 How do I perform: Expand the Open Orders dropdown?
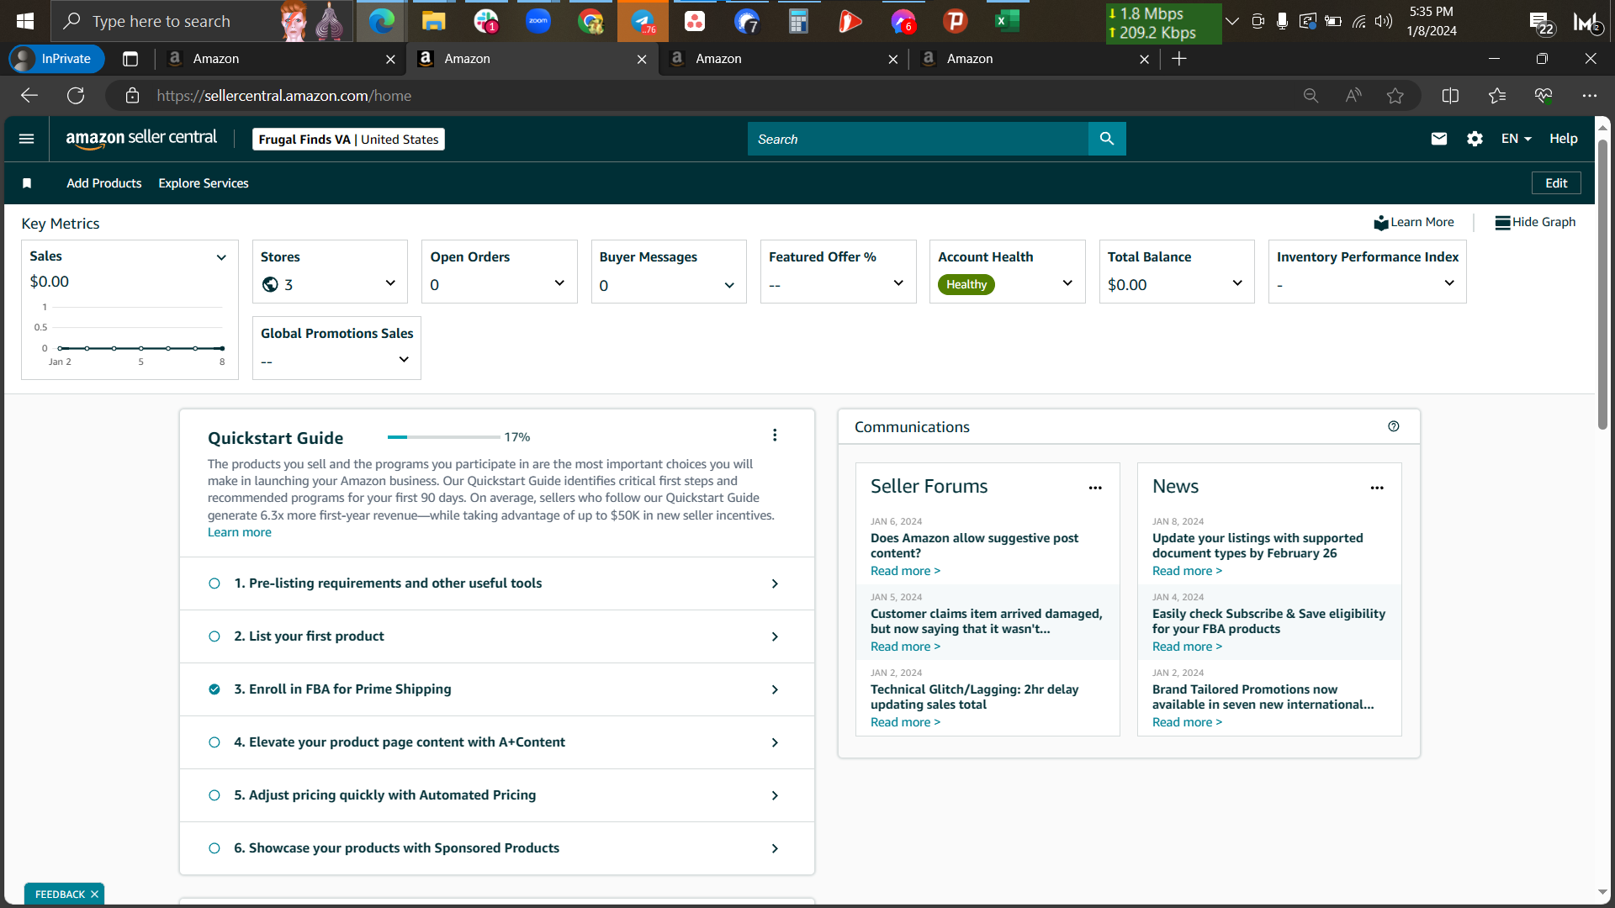click(x=559, y=283)
